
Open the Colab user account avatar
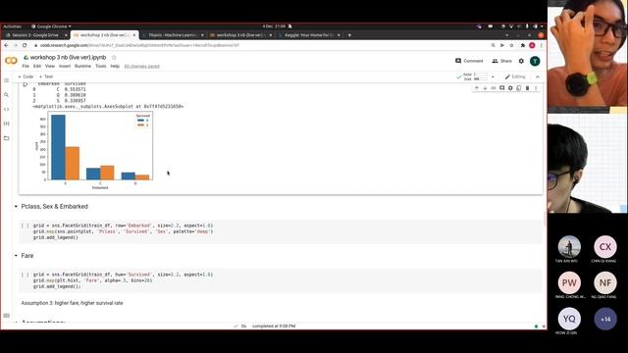point(535,61)
